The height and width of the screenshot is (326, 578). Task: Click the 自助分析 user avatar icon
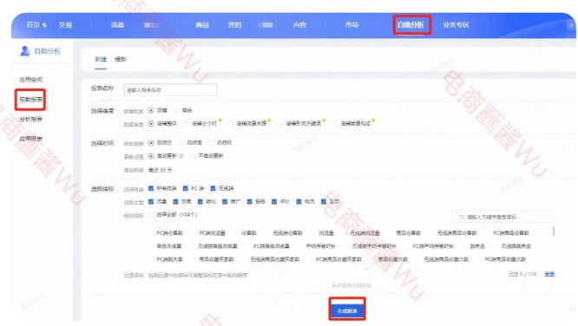tap(25, 51)
